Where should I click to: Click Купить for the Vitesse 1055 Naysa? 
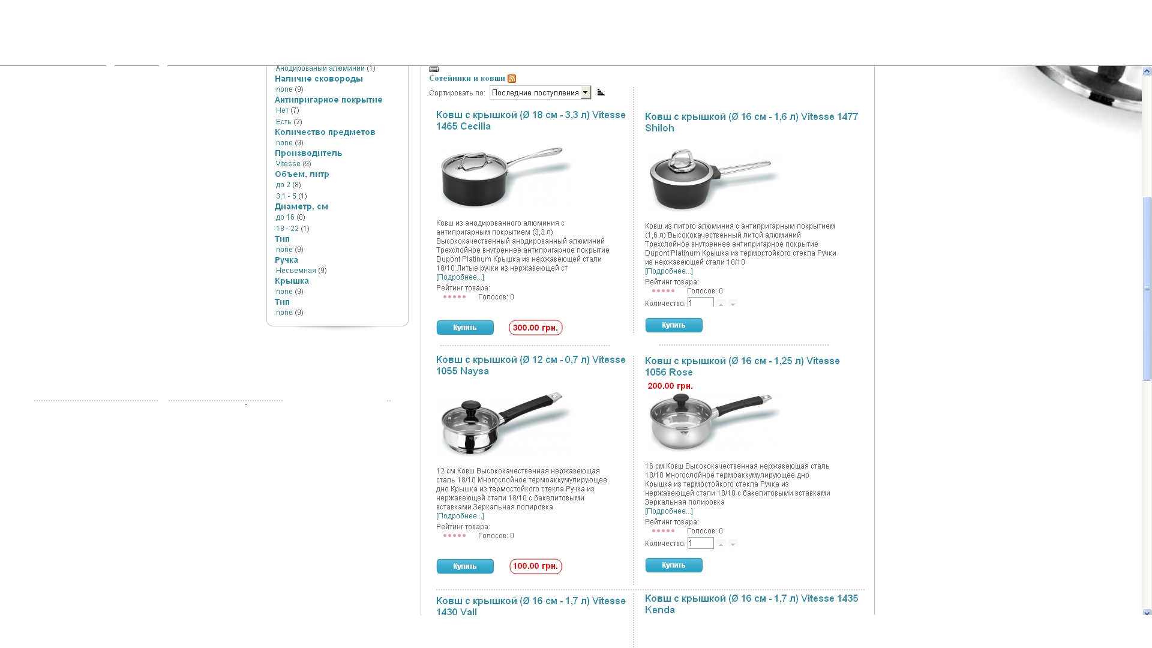[465, 566]
